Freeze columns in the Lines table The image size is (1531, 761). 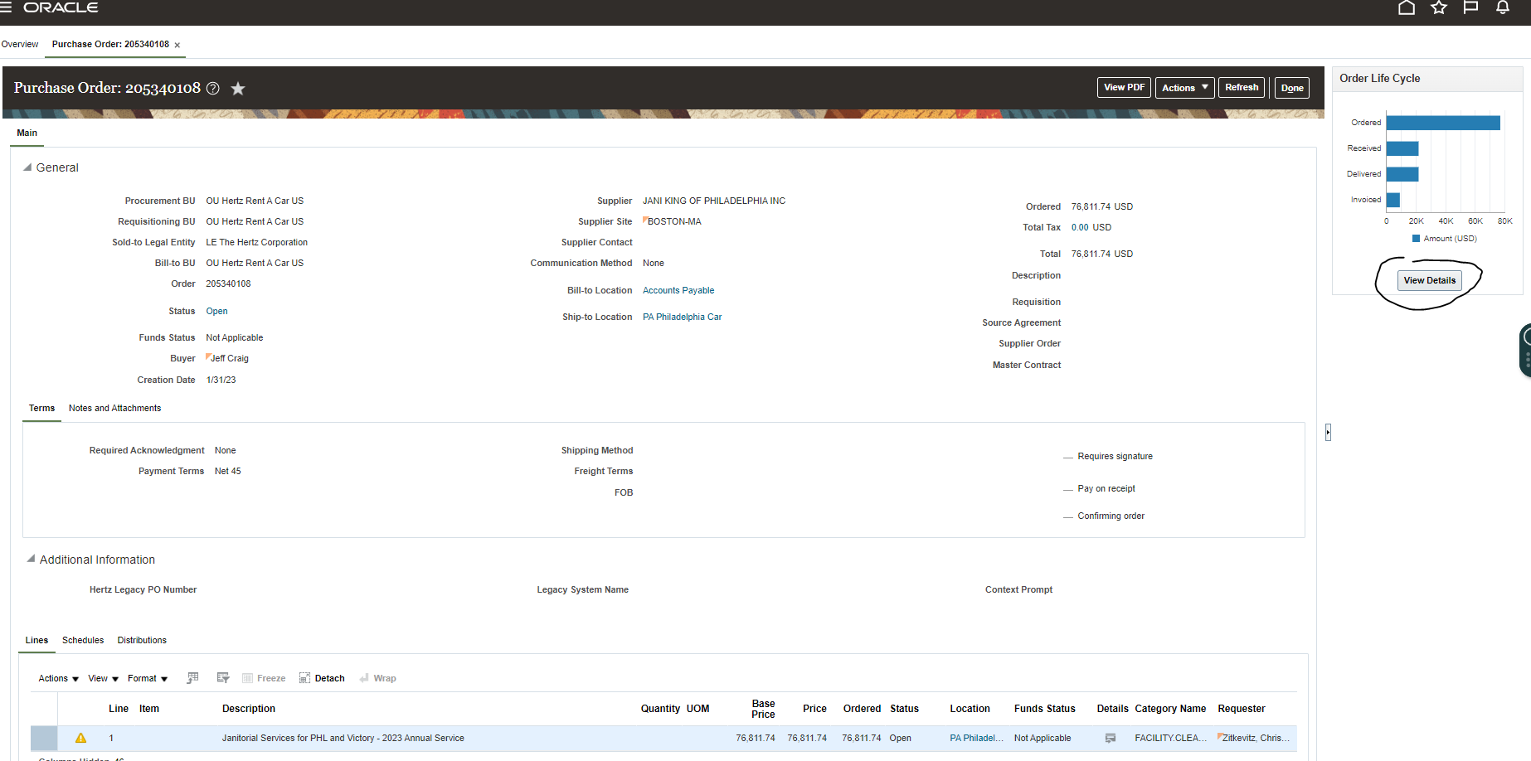(264, 677)
